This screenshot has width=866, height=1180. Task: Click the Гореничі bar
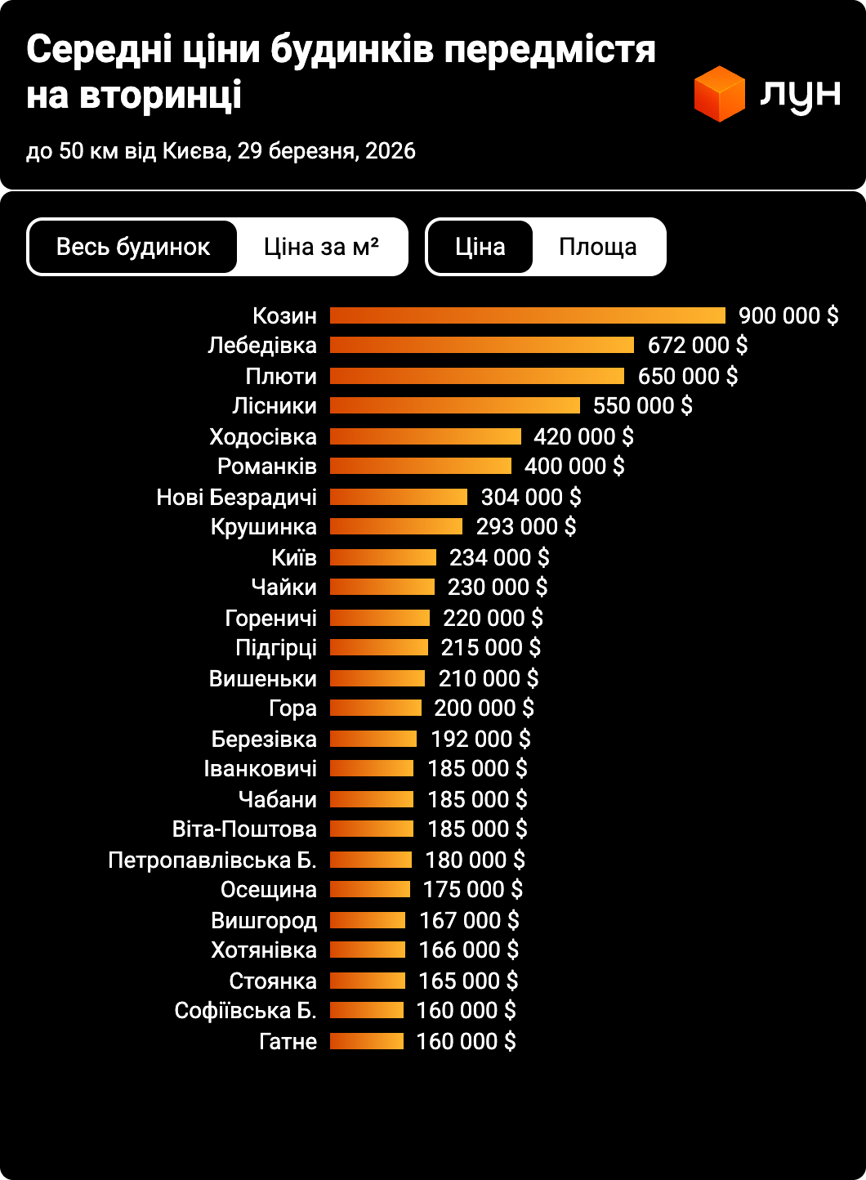pos(380,618)
